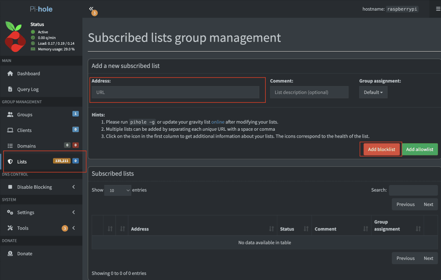Click the blue 0 badge beside Lists
441x280 pixels.
point(75,161)
